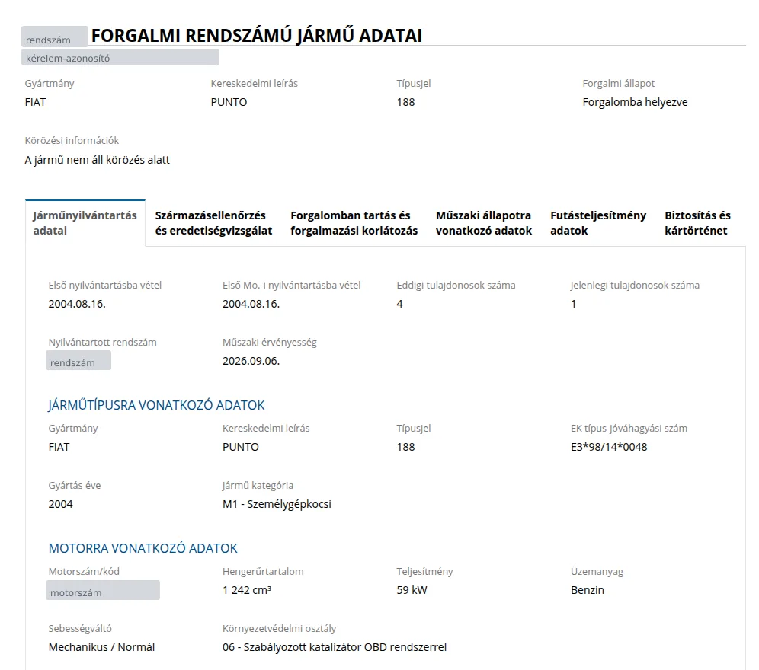The height and width of the screenshot is (670, 759).
Task: Click Üzemanyag value Benzin
Action: click(588, 590)
